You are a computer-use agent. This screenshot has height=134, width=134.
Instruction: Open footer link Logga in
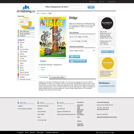(20, 106)
